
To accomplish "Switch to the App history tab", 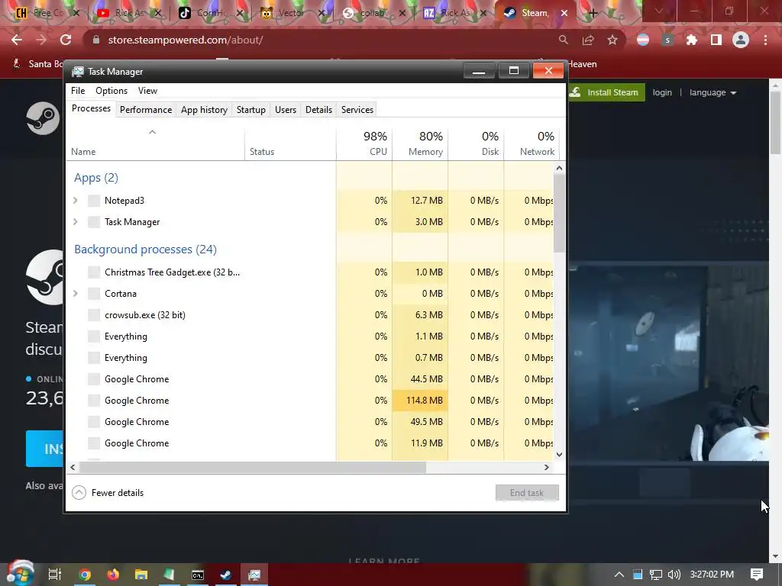I will [204, 110].
